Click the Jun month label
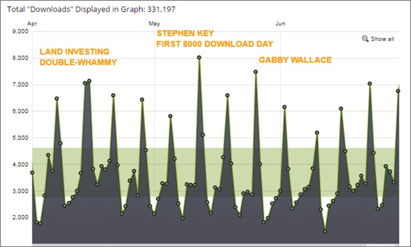This screenshot has height=247, width=411. coord(280,24)
